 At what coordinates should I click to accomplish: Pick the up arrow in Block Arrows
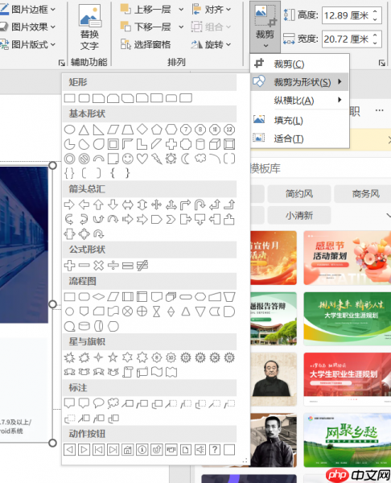coord(98,204)
